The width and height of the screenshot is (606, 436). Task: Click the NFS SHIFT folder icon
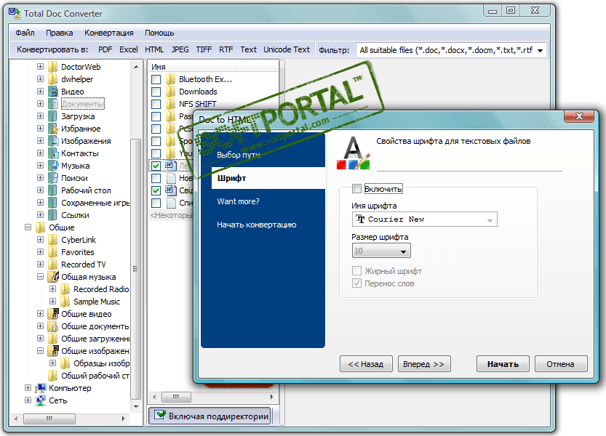click(x=170, y=104)
